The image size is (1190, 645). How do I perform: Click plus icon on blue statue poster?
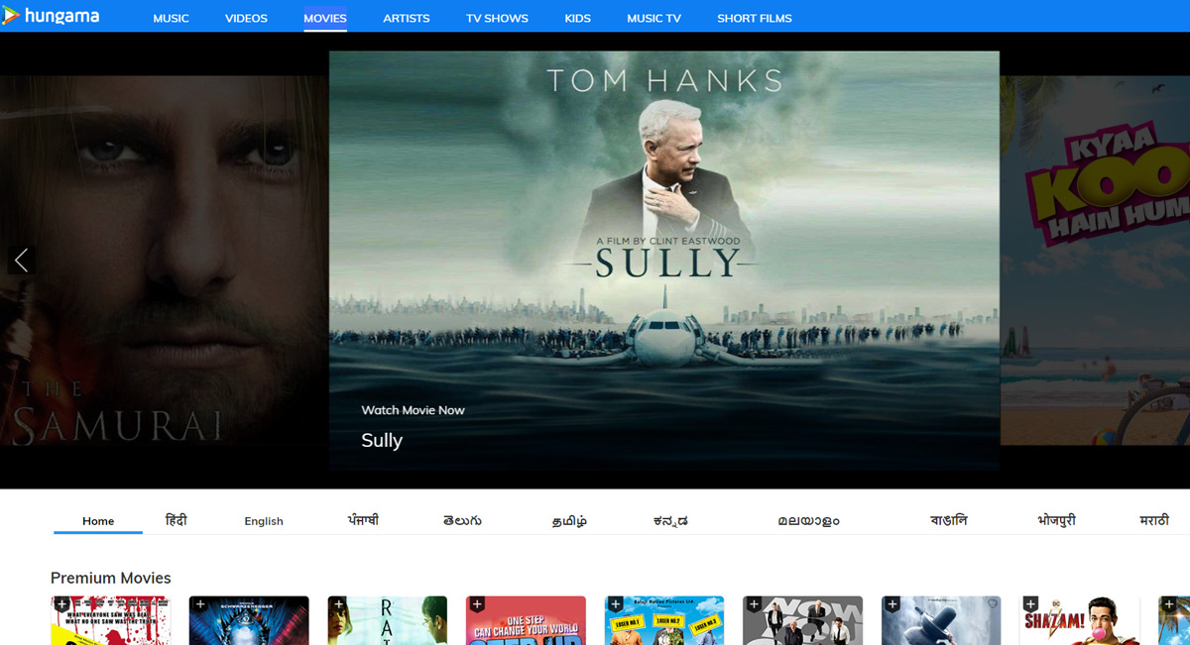892,603
